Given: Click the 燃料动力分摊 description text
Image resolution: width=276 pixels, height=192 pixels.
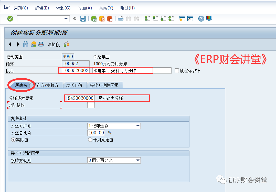Looking at the screenshot, I should (111, 98).
